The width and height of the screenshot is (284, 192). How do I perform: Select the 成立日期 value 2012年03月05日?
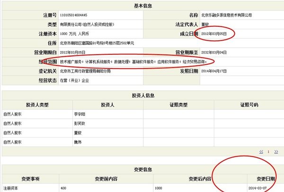point(214,34)
